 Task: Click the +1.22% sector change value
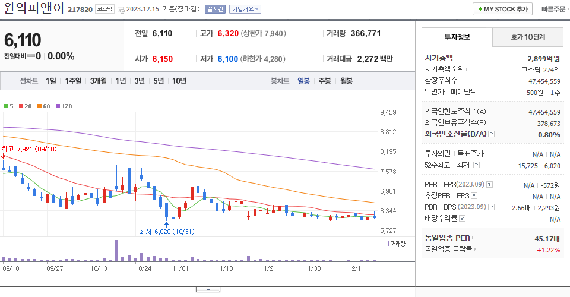point(548,249)
